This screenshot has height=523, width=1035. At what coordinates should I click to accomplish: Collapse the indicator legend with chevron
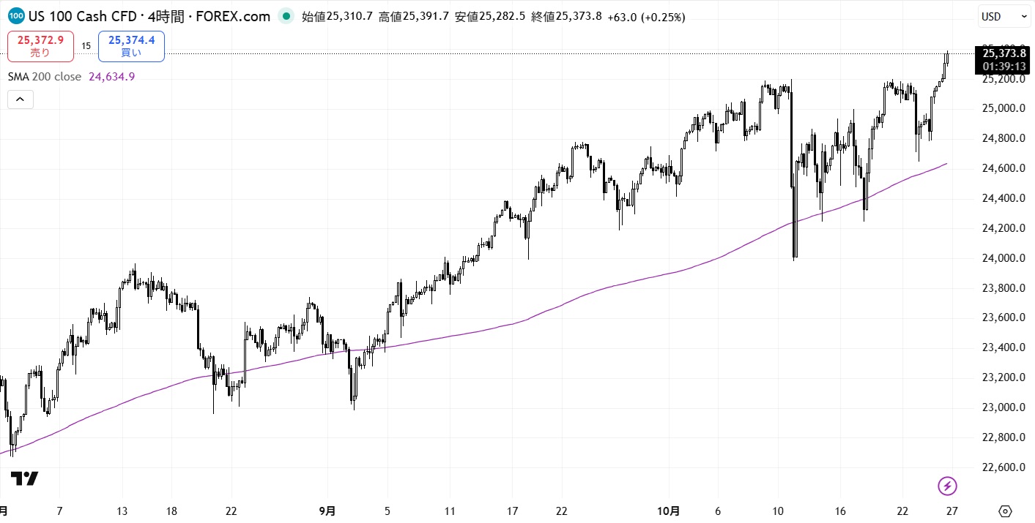point(21,99)
